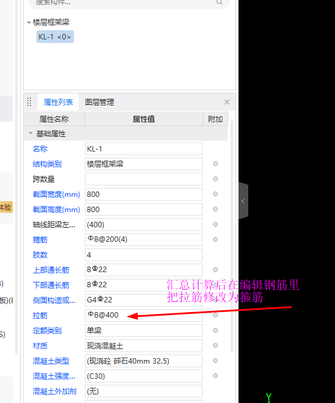Screen dimensions: 335x403
Task: Edit the 下部通长筋 value field
Action: pos(144,285)
